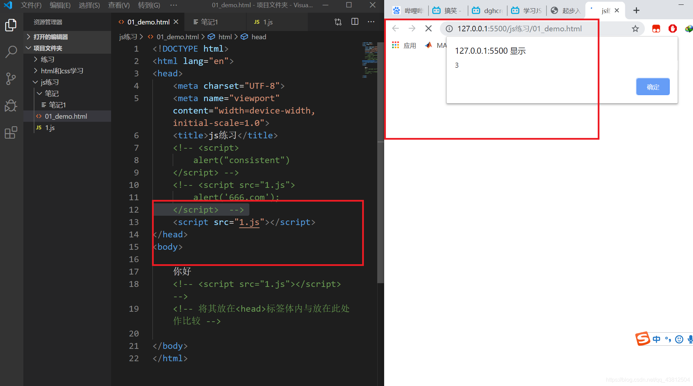Close the 01_demo.html editor tab
Viewport: 693px width, 386px height.
tap(176, 22)
